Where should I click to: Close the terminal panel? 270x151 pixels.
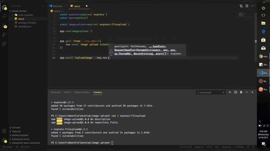click(x=252, y=92)
